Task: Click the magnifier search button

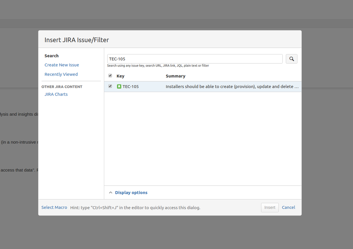Action: pyautogui.click(x=292, y=59)
